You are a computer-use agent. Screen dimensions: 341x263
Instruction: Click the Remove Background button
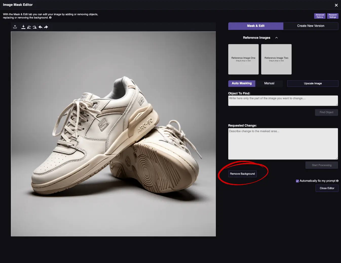tap(242, 174)
